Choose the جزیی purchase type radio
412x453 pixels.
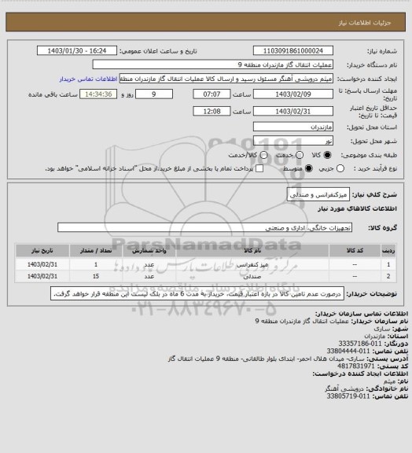(x=340, y=168)
